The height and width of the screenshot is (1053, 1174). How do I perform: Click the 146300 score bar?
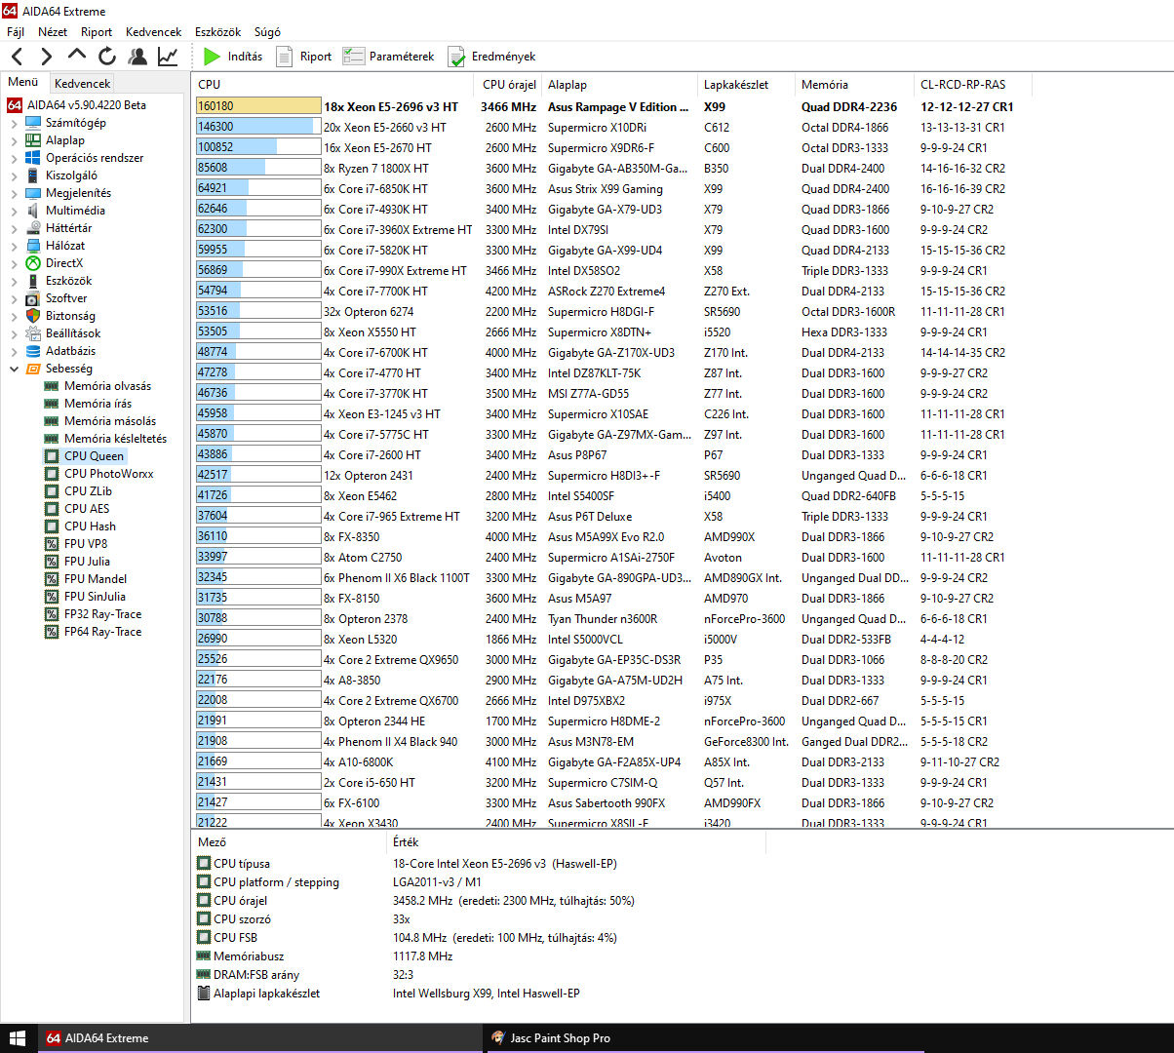click(258, 127)
